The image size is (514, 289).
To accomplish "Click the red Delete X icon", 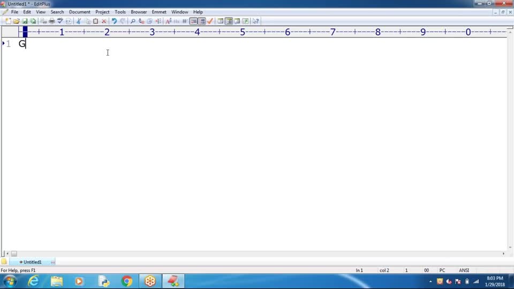I will (104, 21).
